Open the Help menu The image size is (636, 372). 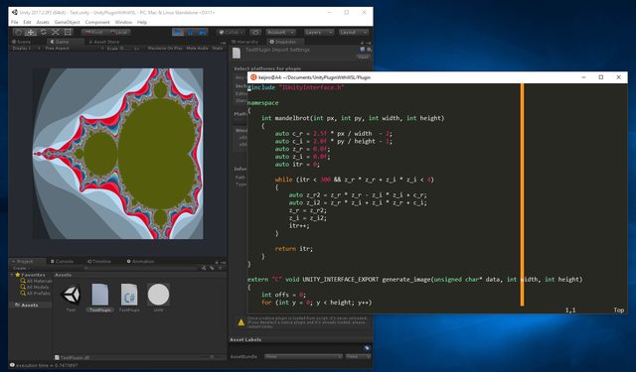click(x=142, y=22)
